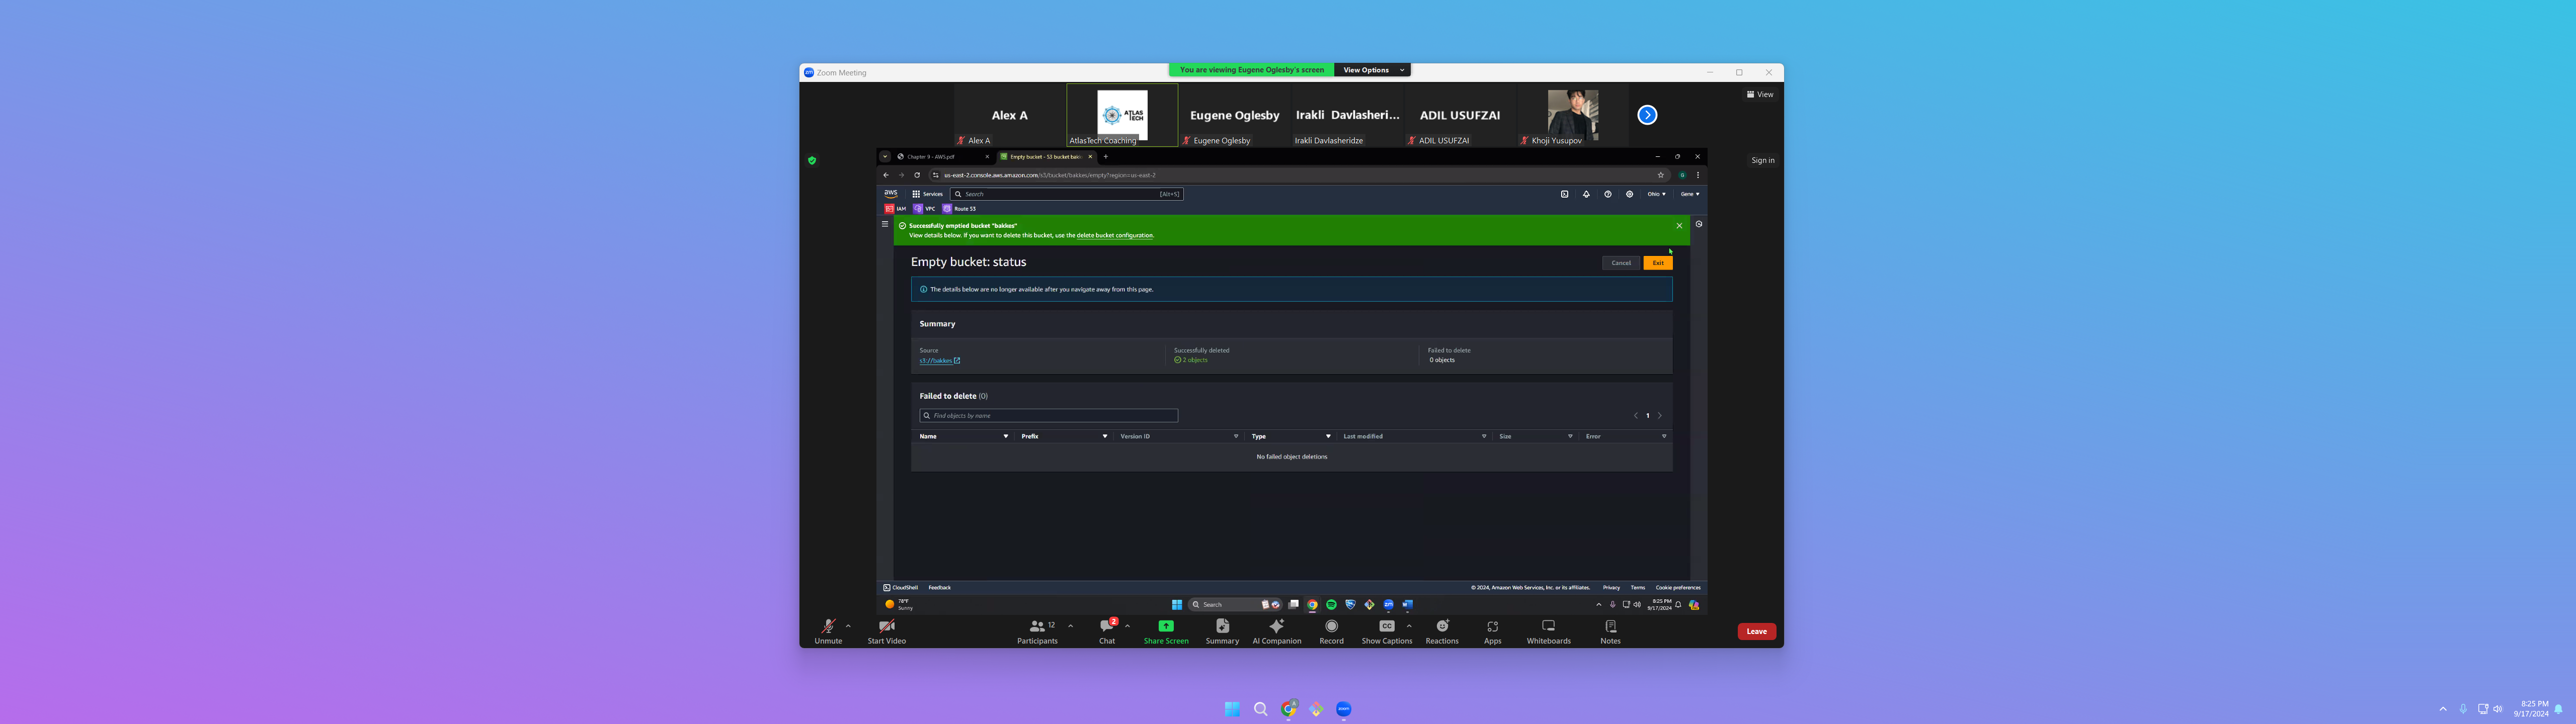Open AI Companion

pyautogui.click(x=1277, y=630)
